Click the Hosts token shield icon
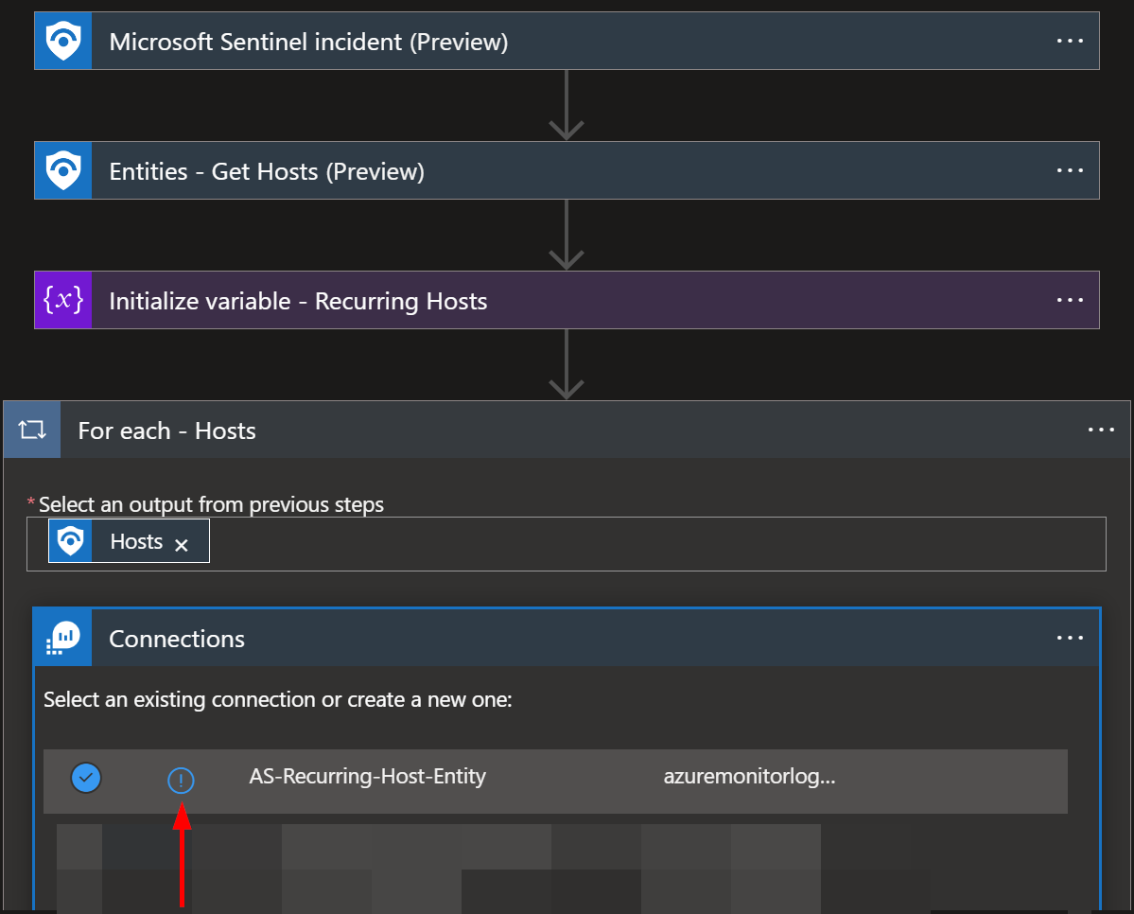This screenshot has width=1134, height=914. pos(71,540)
